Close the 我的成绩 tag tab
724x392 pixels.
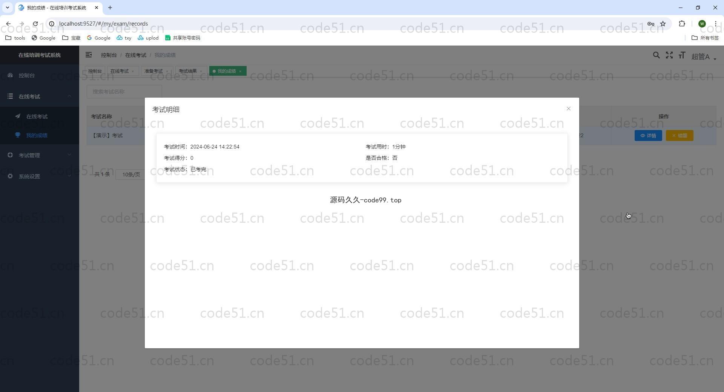(240, 71)
